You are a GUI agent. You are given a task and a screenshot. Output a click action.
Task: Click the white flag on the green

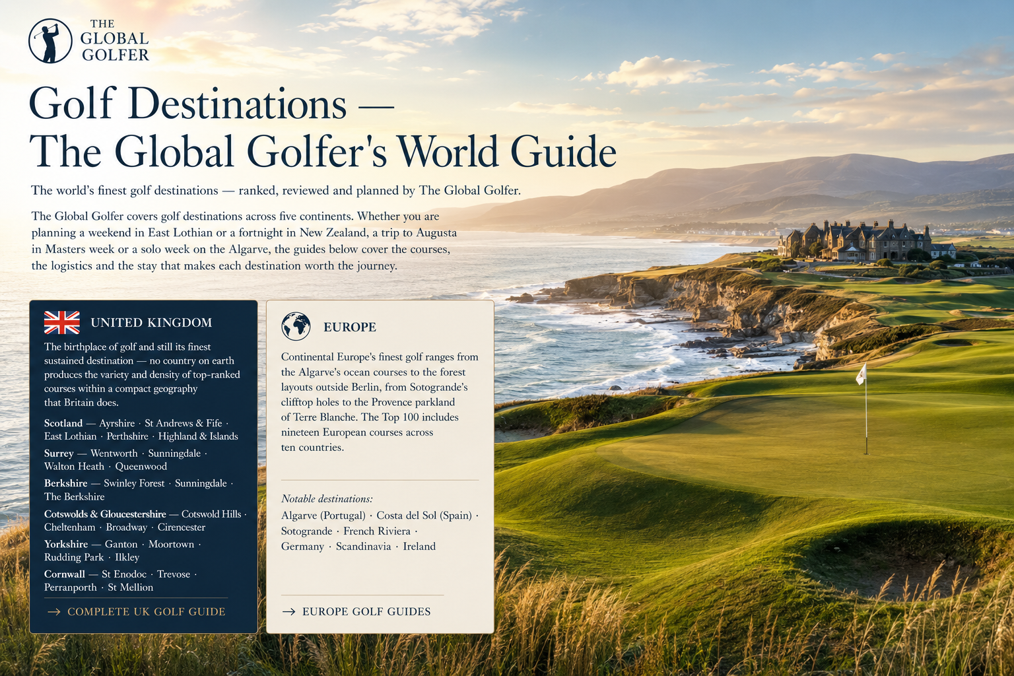(x=861, y=374)
